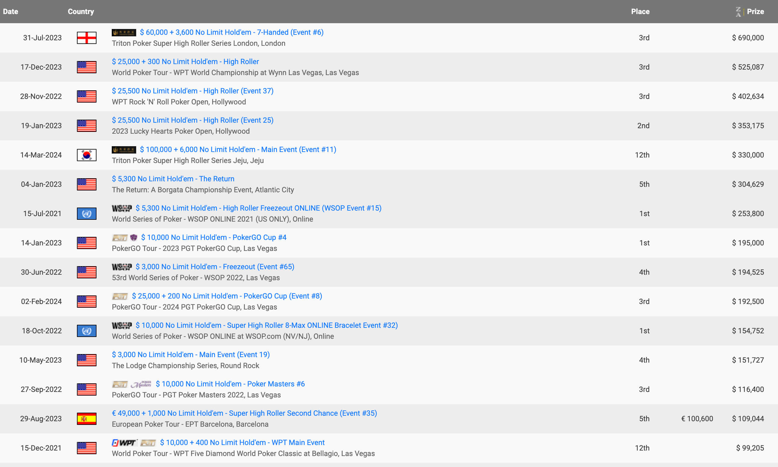Click the Poker Masters logo icon
The width and height of the screenshot is (778, 467).
click(x=141, y=384)
